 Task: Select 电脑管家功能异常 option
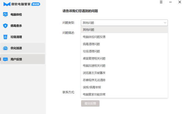(x=124, y=94)
